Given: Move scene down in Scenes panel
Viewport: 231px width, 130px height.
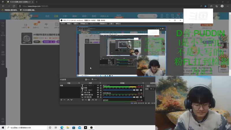Looking at the screenshot, I should pos(71,100).
